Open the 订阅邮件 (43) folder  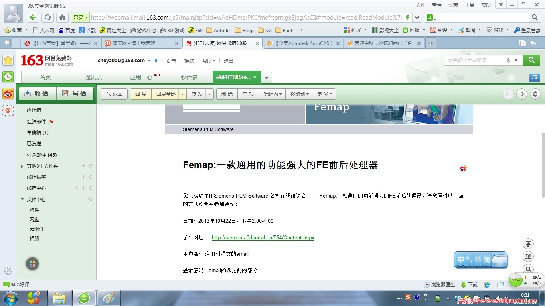point(41,155)
